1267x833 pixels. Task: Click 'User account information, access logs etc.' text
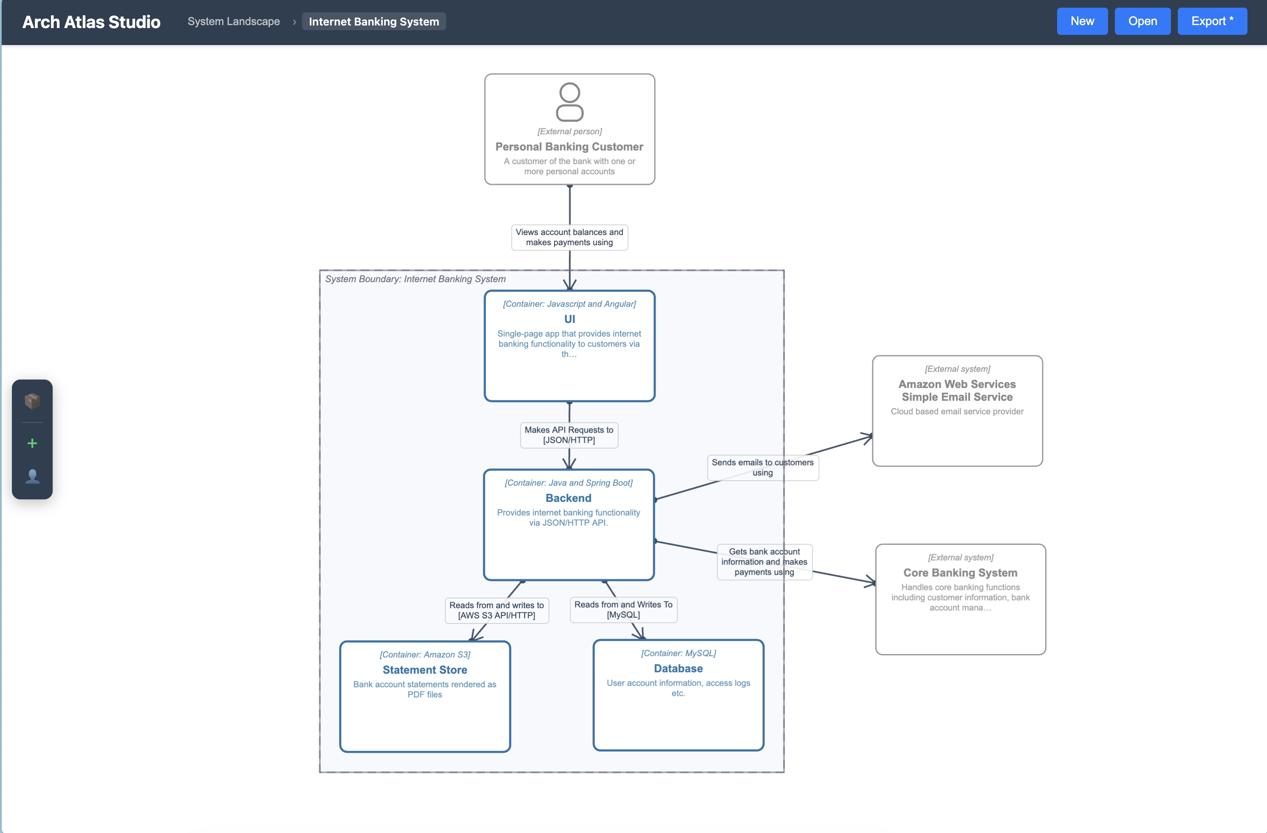coord(678,688)
